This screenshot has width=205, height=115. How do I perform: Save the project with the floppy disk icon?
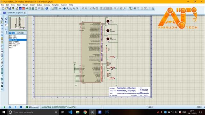pyautogui.click(x=10, y=9)
